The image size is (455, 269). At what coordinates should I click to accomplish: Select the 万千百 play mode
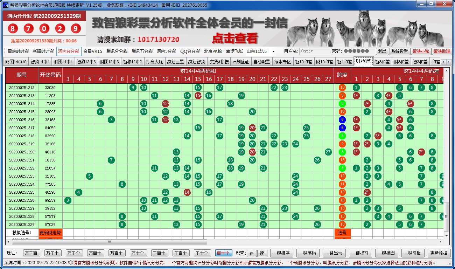point(31,253)
